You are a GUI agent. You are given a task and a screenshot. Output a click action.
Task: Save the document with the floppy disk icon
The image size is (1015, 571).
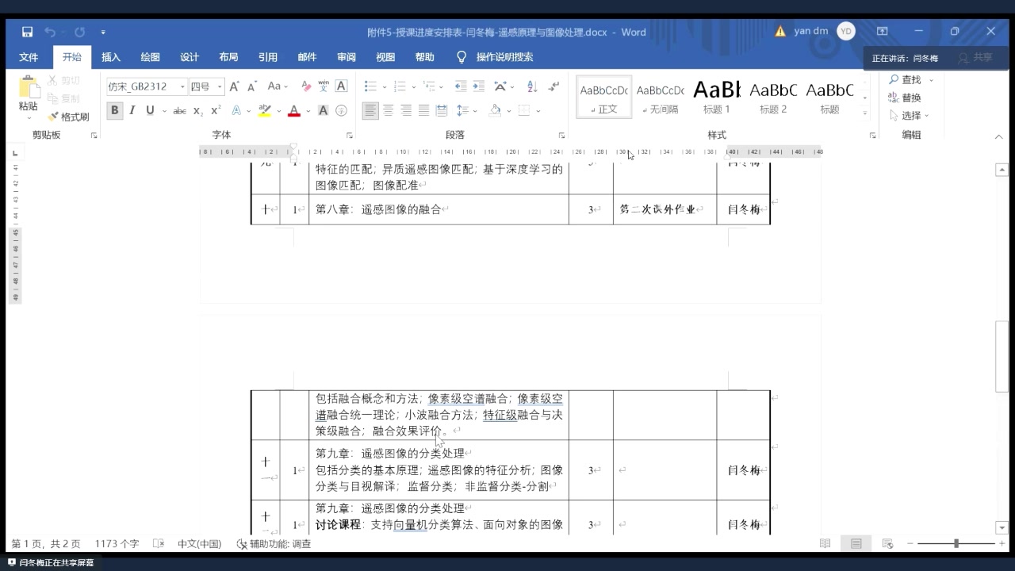(27, 32)
